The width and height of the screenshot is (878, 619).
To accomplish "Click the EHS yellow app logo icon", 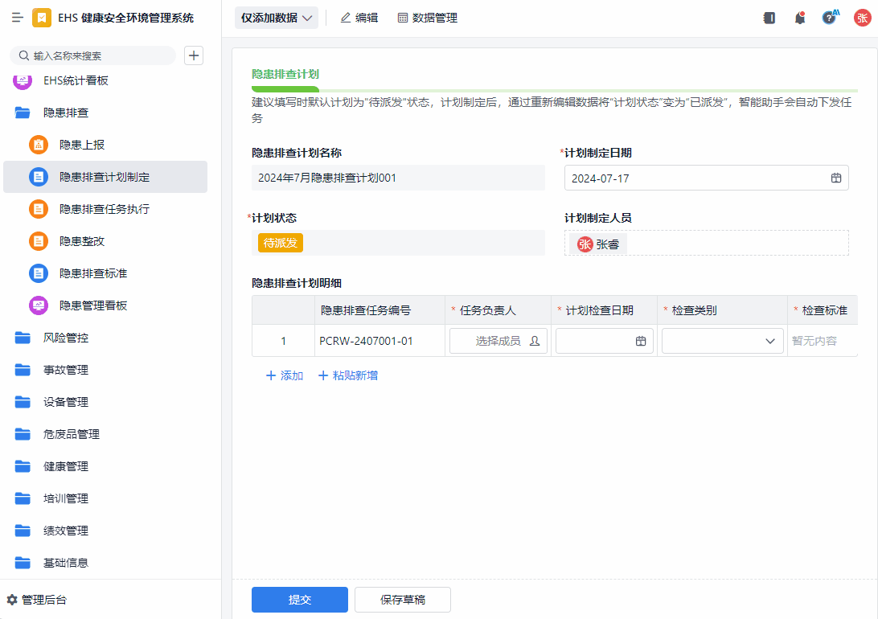I will (x=42, y=18).
